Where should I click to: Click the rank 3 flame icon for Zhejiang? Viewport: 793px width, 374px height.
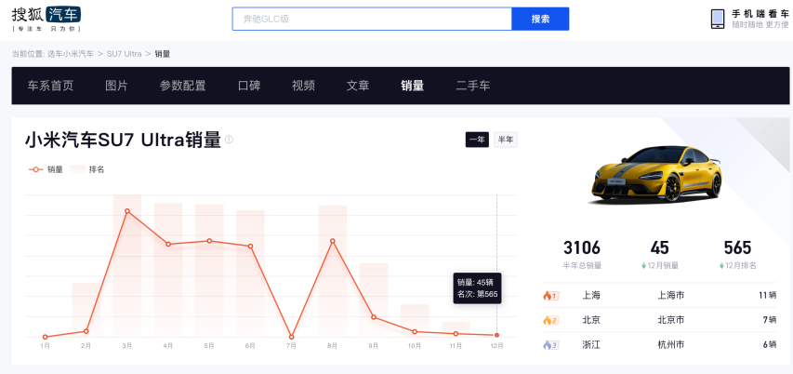coord(548,344)
